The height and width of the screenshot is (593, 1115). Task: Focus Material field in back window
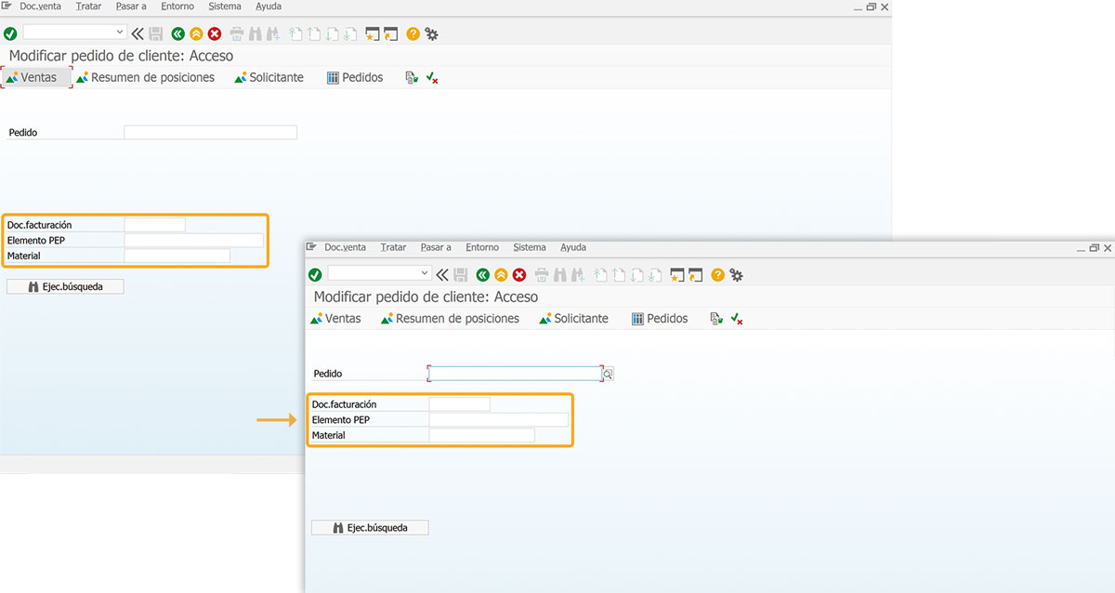click(177, 256)
